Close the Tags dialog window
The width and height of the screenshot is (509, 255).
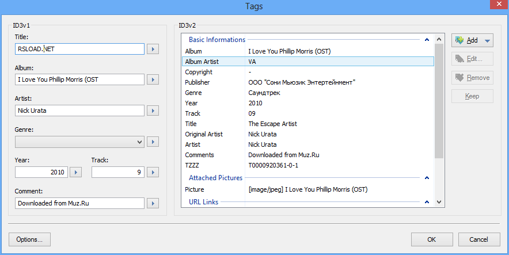pyautogui.click(x=495, y=7)
